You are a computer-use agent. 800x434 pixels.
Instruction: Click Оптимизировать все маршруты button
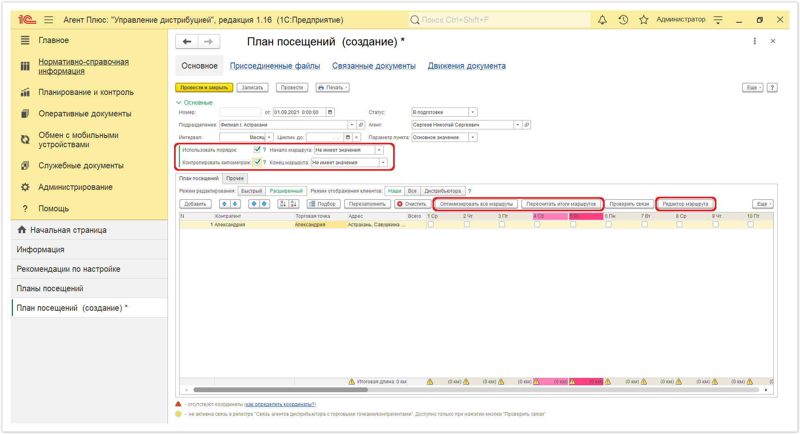coord(476,204)
